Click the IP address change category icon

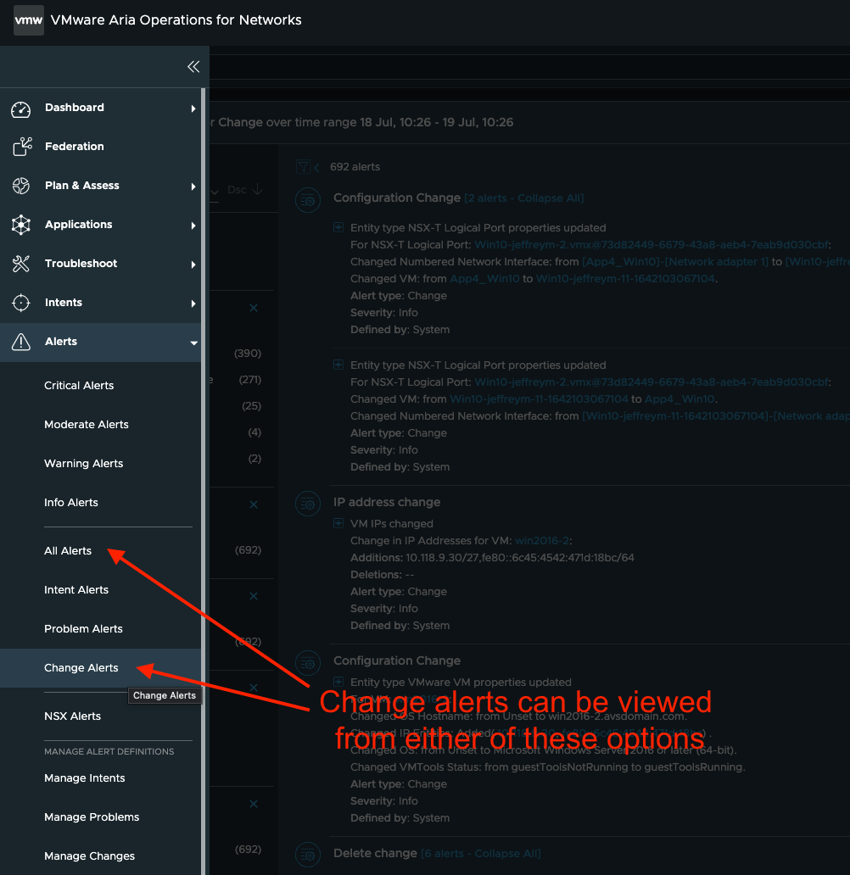(308, 504)
